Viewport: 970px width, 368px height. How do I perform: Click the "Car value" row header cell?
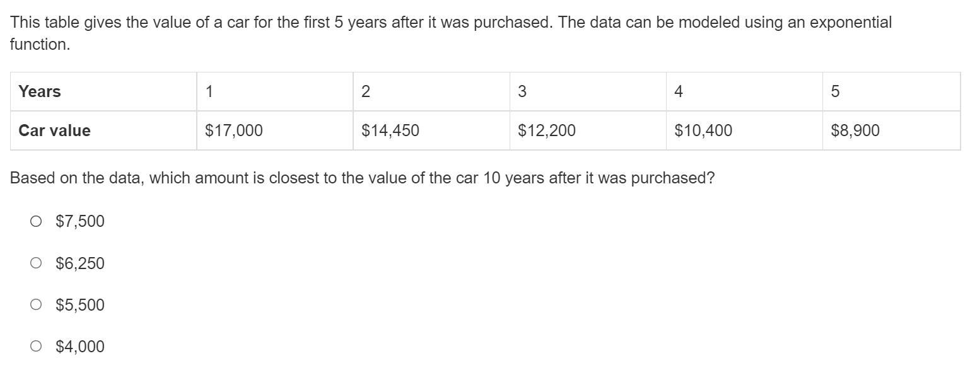(x=103, y=131)
